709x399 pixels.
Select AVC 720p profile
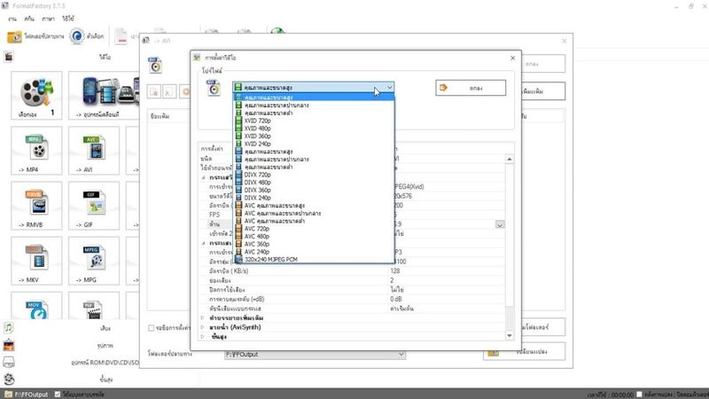point(314,229)
